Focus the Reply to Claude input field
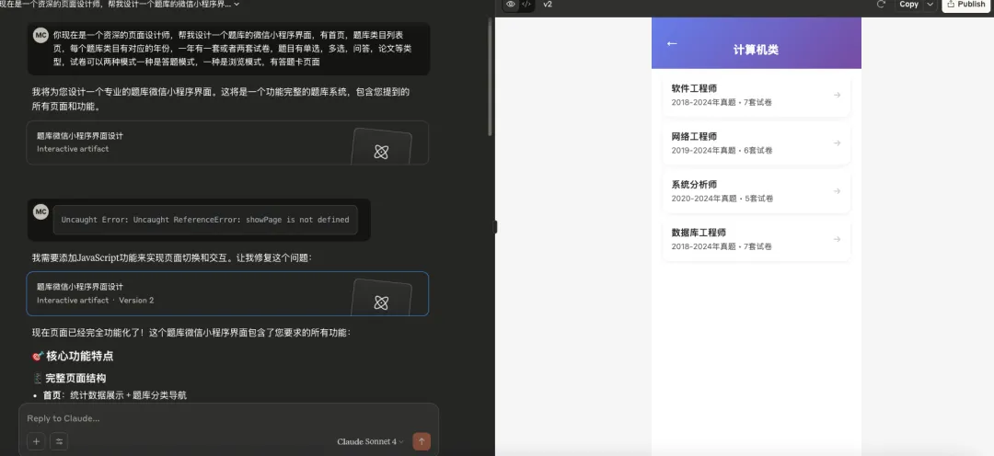Screen dimensions: 994x456 tap(221, 418)
